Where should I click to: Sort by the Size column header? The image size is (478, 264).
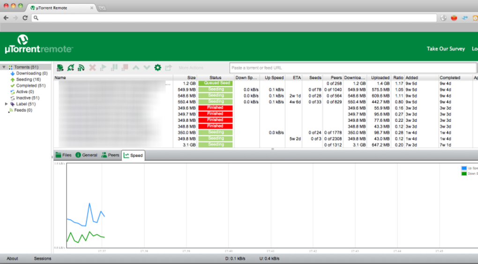click(186, 78)
